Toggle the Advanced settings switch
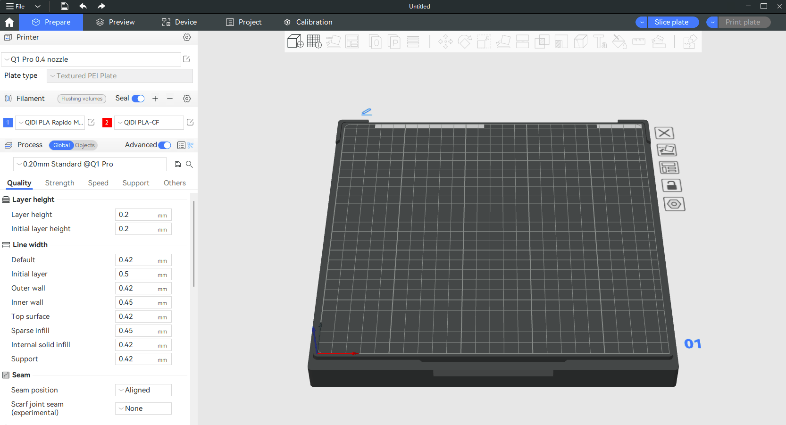 point(165,145)
